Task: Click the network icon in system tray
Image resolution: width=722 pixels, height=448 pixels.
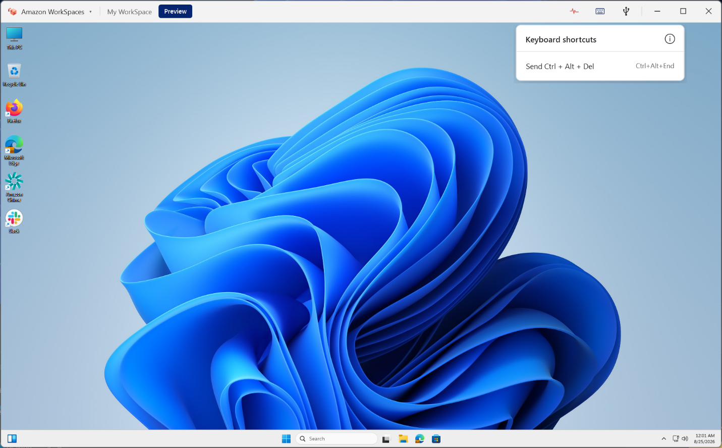Action: click(676, 438)
